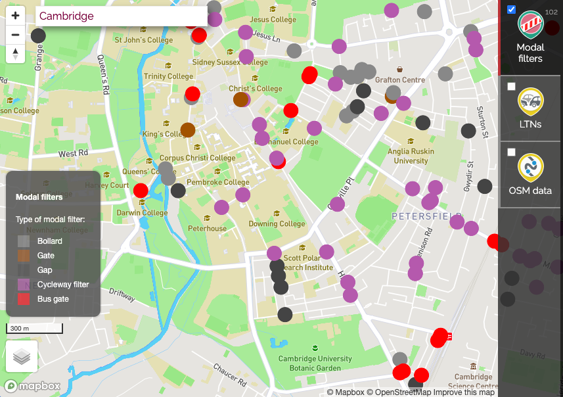Screen dimensions: 563x397
Task: Select the Grafton Centre shopping icon
Action: coord(399,69)
